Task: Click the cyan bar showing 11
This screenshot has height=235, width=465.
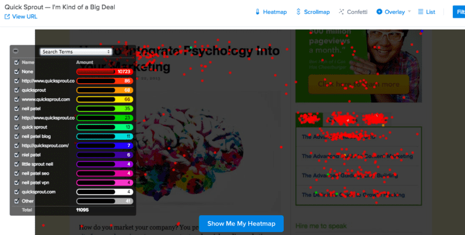Action: coord(104,136)
